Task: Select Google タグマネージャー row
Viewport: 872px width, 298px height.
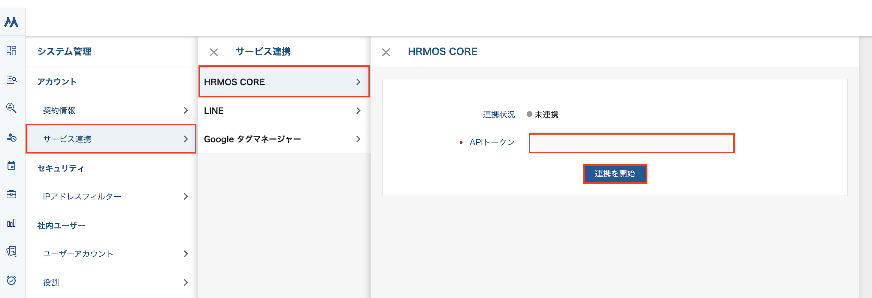Action: click(284, 139)
